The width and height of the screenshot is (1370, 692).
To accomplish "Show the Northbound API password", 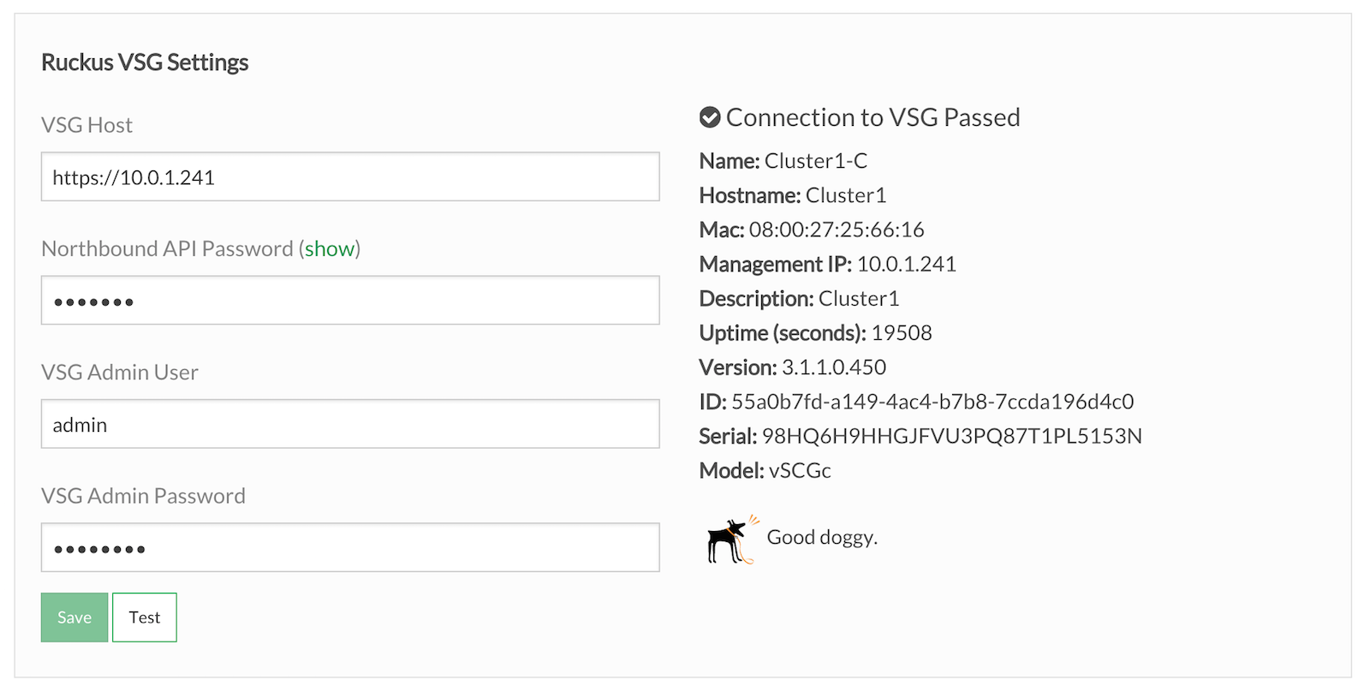I will click(x=330, y=248).
